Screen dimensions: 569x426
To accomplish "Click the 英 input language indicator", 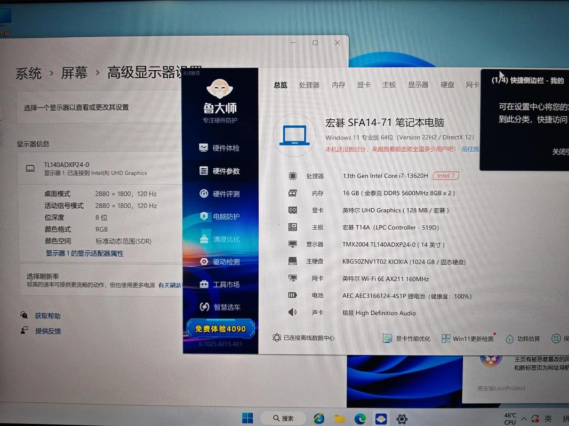I will click(548, 419).
